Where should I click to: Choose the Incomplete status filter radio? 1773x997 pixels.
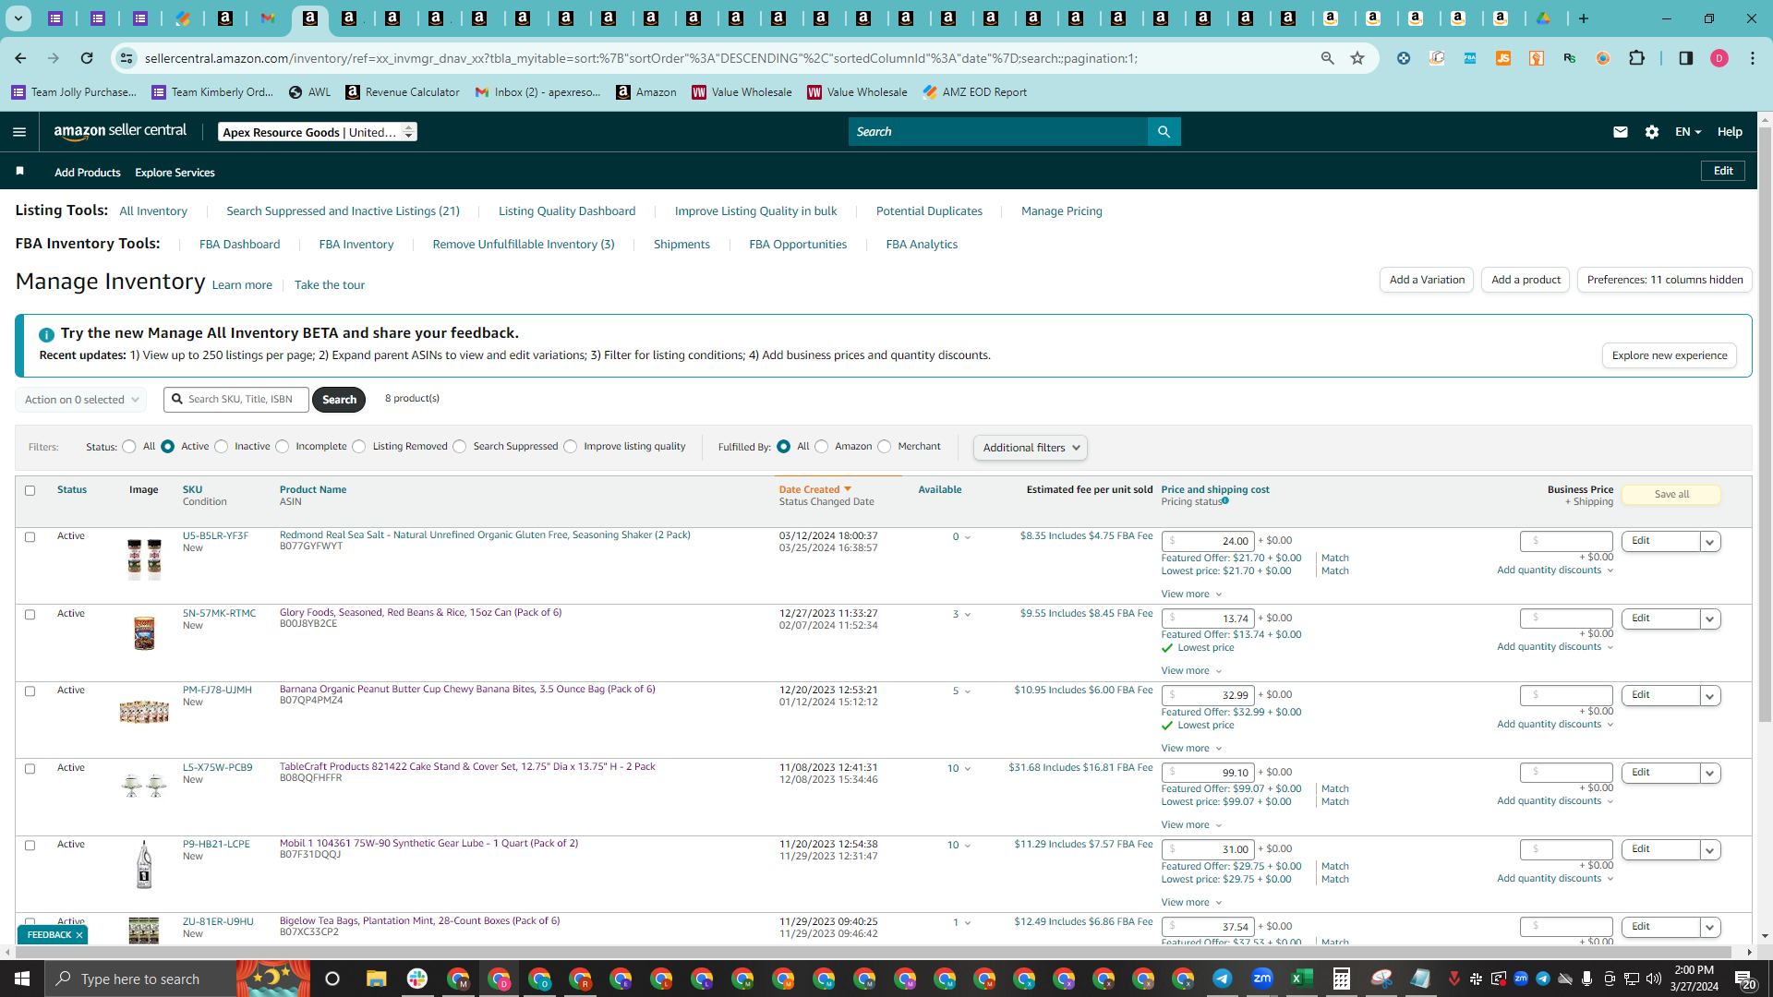click(283, 447)
